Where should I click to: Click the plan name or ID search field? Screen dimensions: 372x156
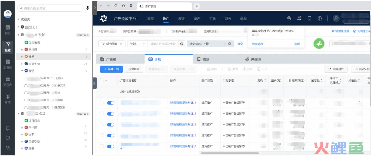point(163,44)
